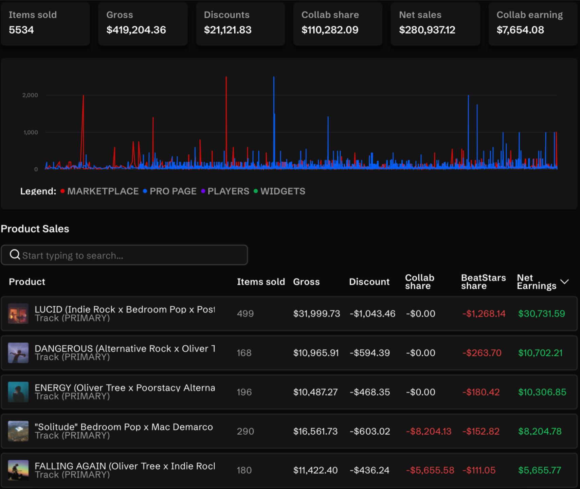Open the LUCID track thumbnail
Screen dimensions: 580x489
click(18, 313)
